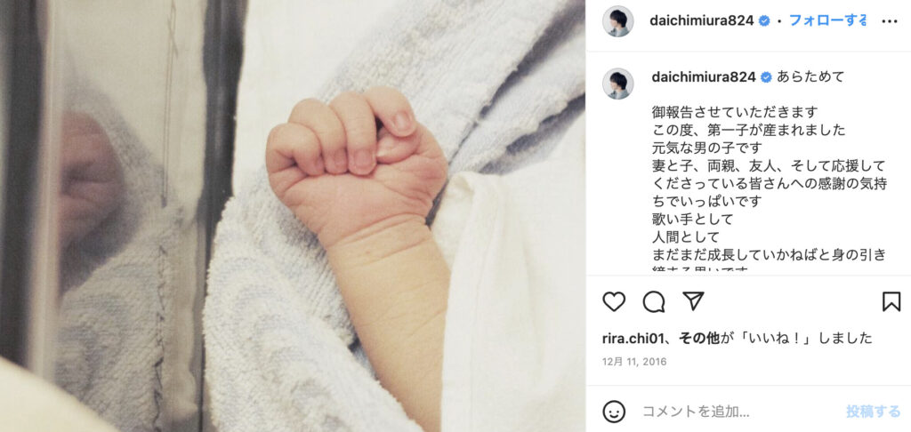Like the post with the heart icon
The image size is (911, 432).
(x=614, y=301)
